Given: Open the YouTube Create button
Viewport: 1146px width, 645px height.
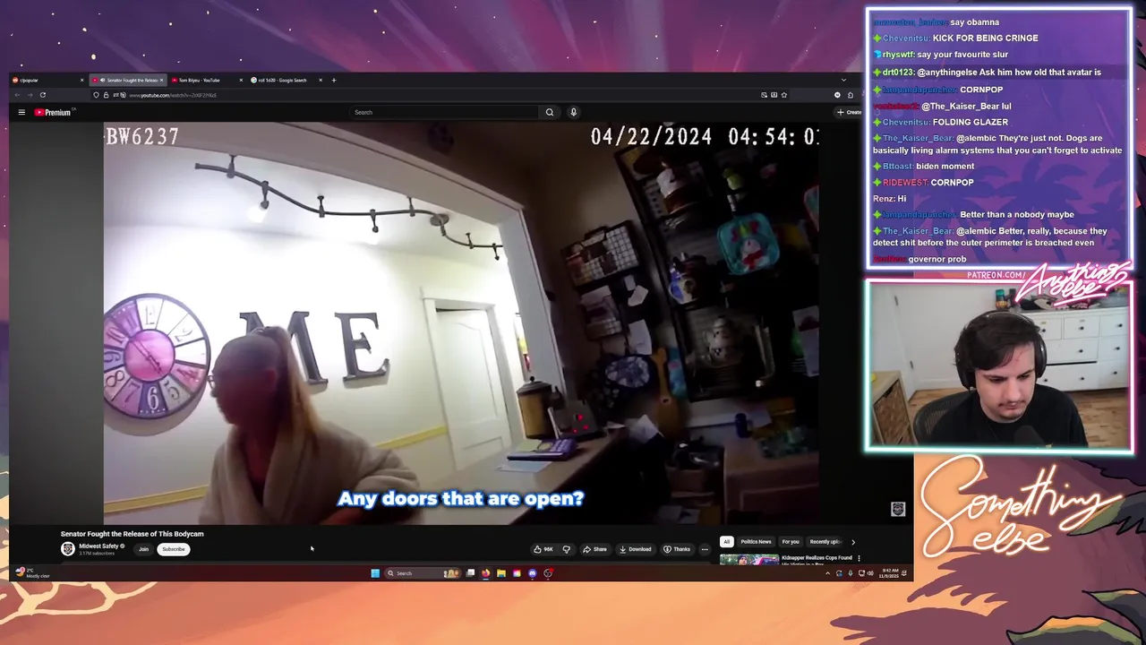Looking at the screenshot, I should coord(849,112).
